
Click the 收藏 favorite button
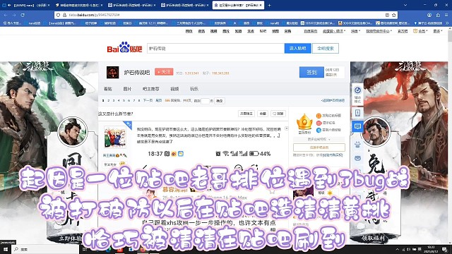point(263,114)
